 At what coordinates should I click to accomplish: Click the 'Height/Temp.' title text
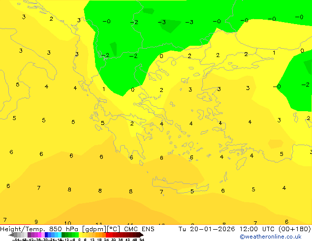[23, 229]
